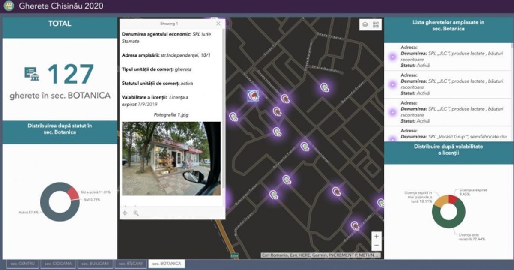Click the Showing 1 popup title
Viewport: 514px width, 270px height.
click(169, 24)
